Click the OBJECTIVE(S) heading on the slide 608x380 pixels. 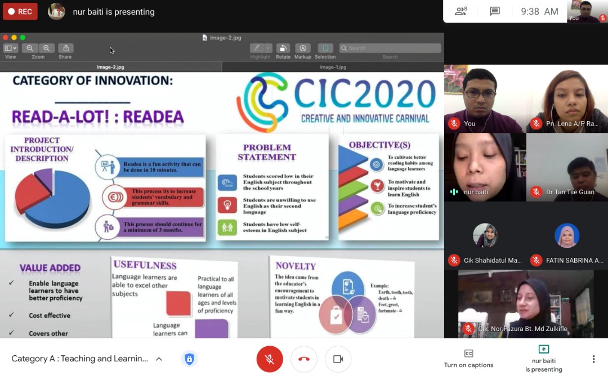[379, 145]
